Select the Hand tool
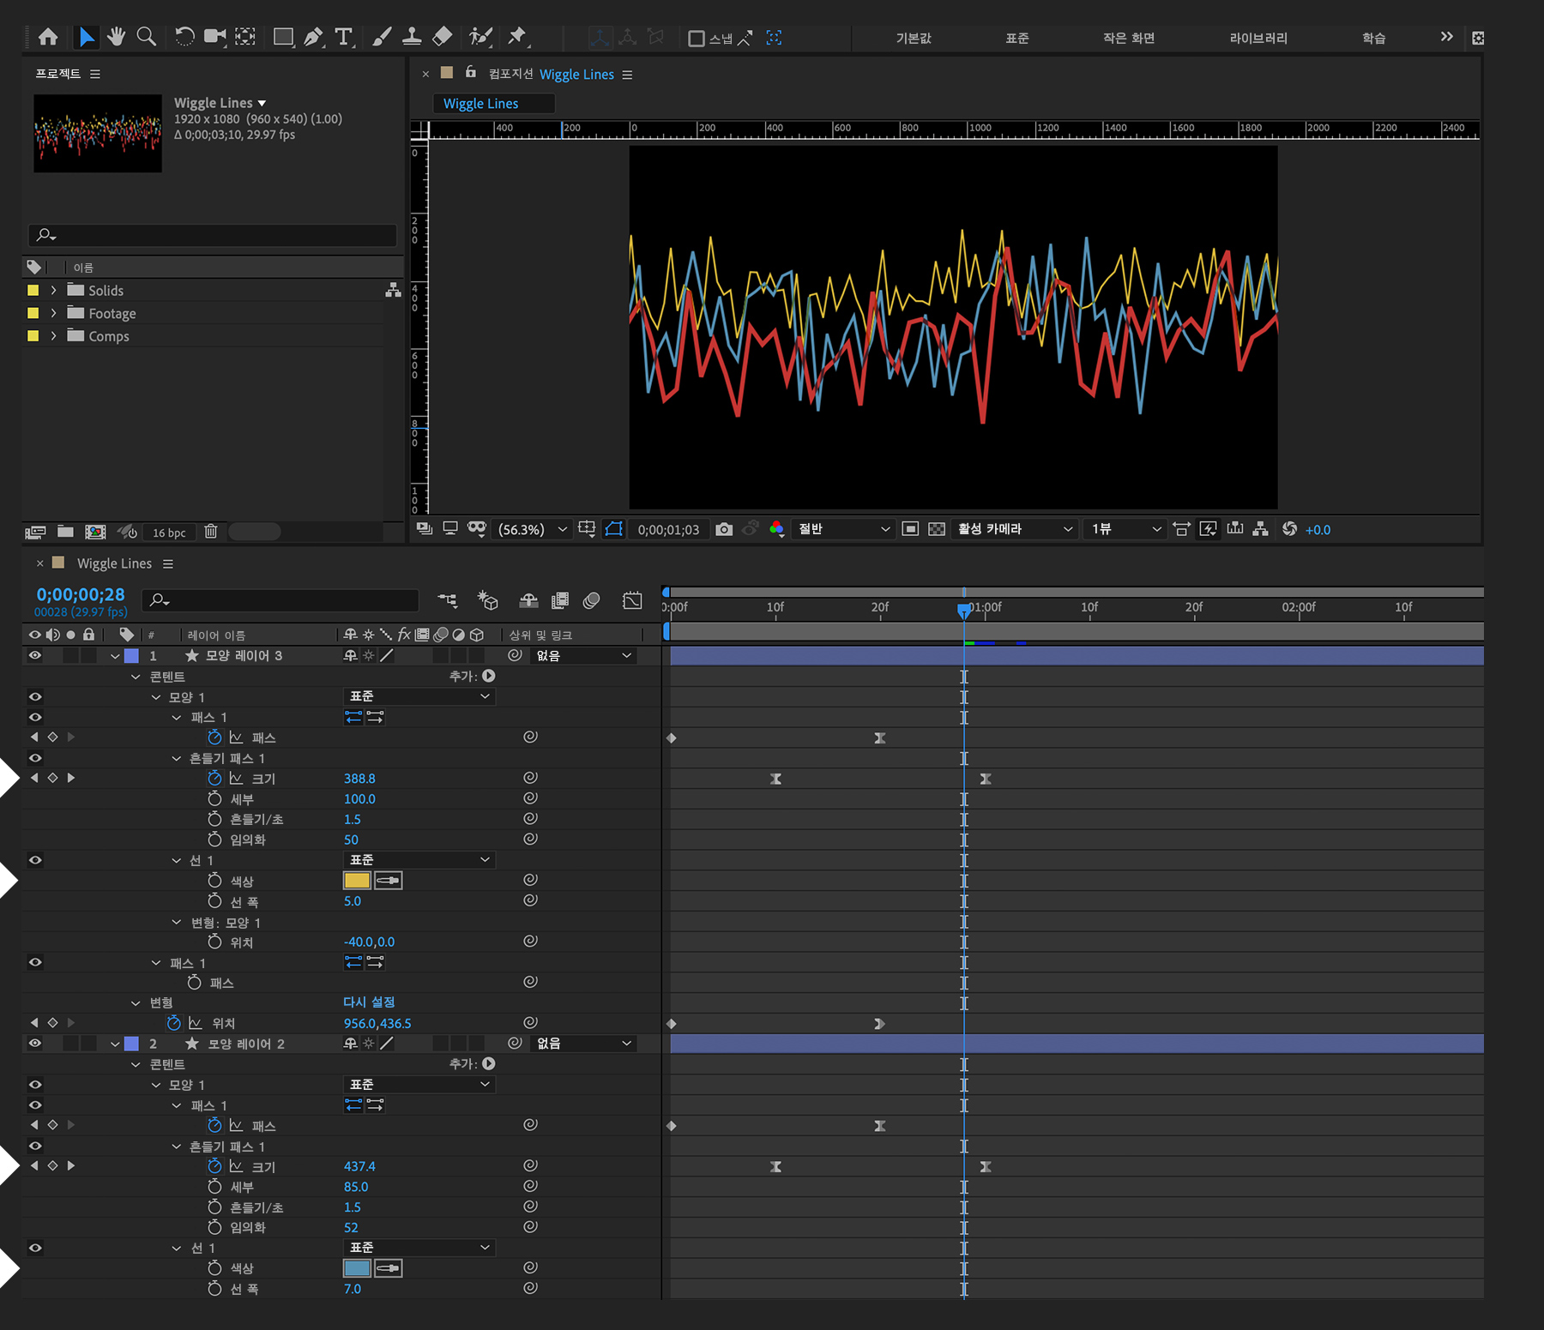 point(116,37)
